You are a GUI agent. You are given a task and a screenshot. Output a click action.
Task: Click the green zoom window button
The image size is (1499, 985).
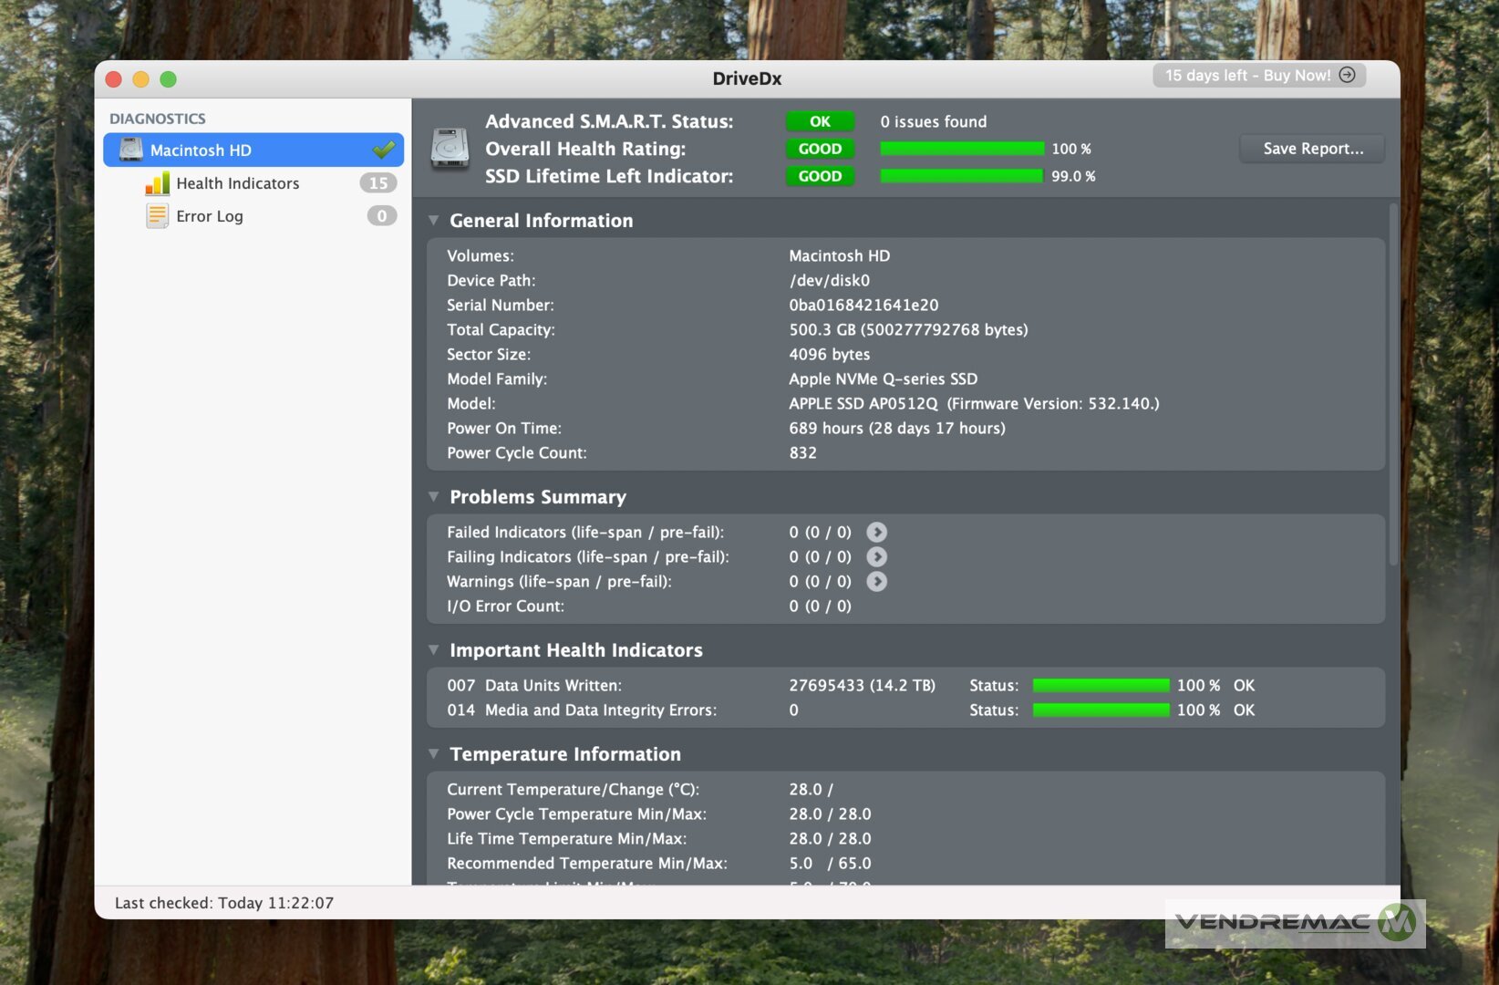point(168,79)
